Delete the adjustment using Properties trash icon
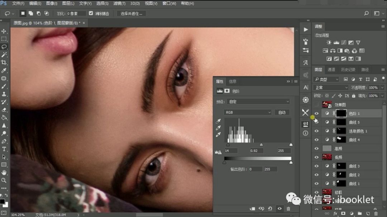Viewport: 387px width, 217px height. pos(288,208)
